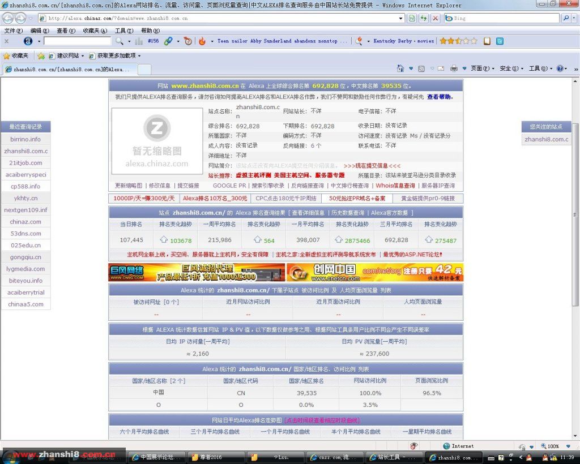Screen dimensions: 580x464
Task: Click the browser Back arrow button
Action: (x=8, y=18)
